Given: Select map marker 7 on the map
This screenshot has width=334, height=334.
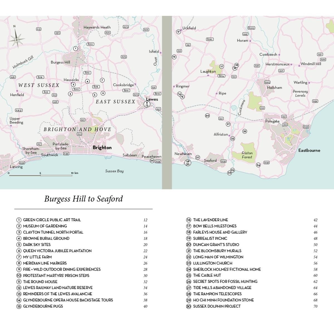Looking at the screenshot, I should point(102,80).
